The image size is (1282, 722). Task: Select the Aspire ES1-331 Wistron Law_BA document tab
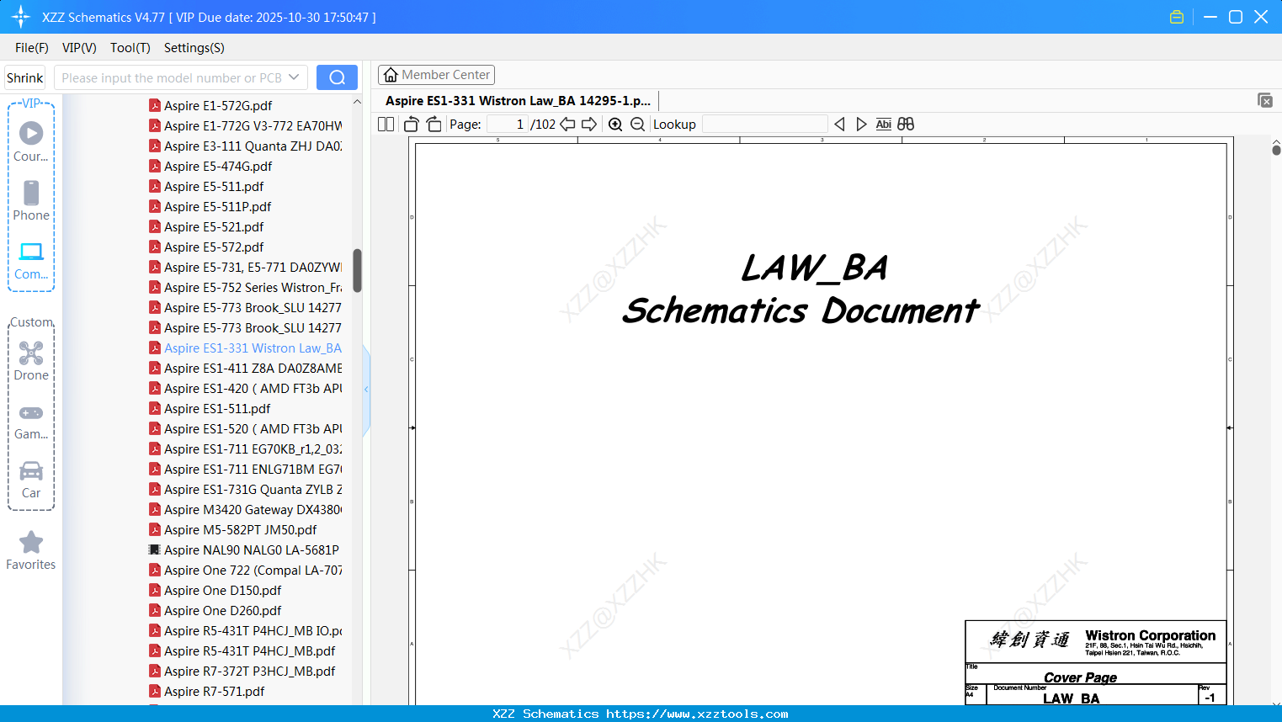point(518,101)
